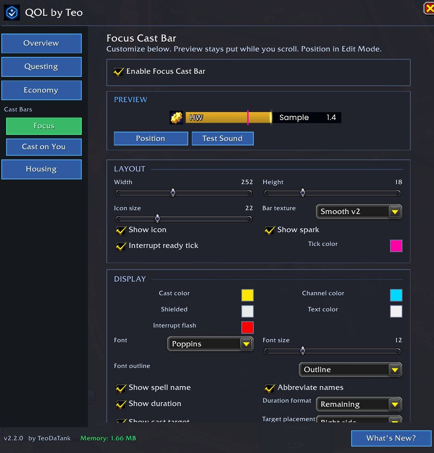Image resolution: width=434 pixels, height=453 pixels.
Task: Open the Overview section
Action: click(x=42, y=43)
